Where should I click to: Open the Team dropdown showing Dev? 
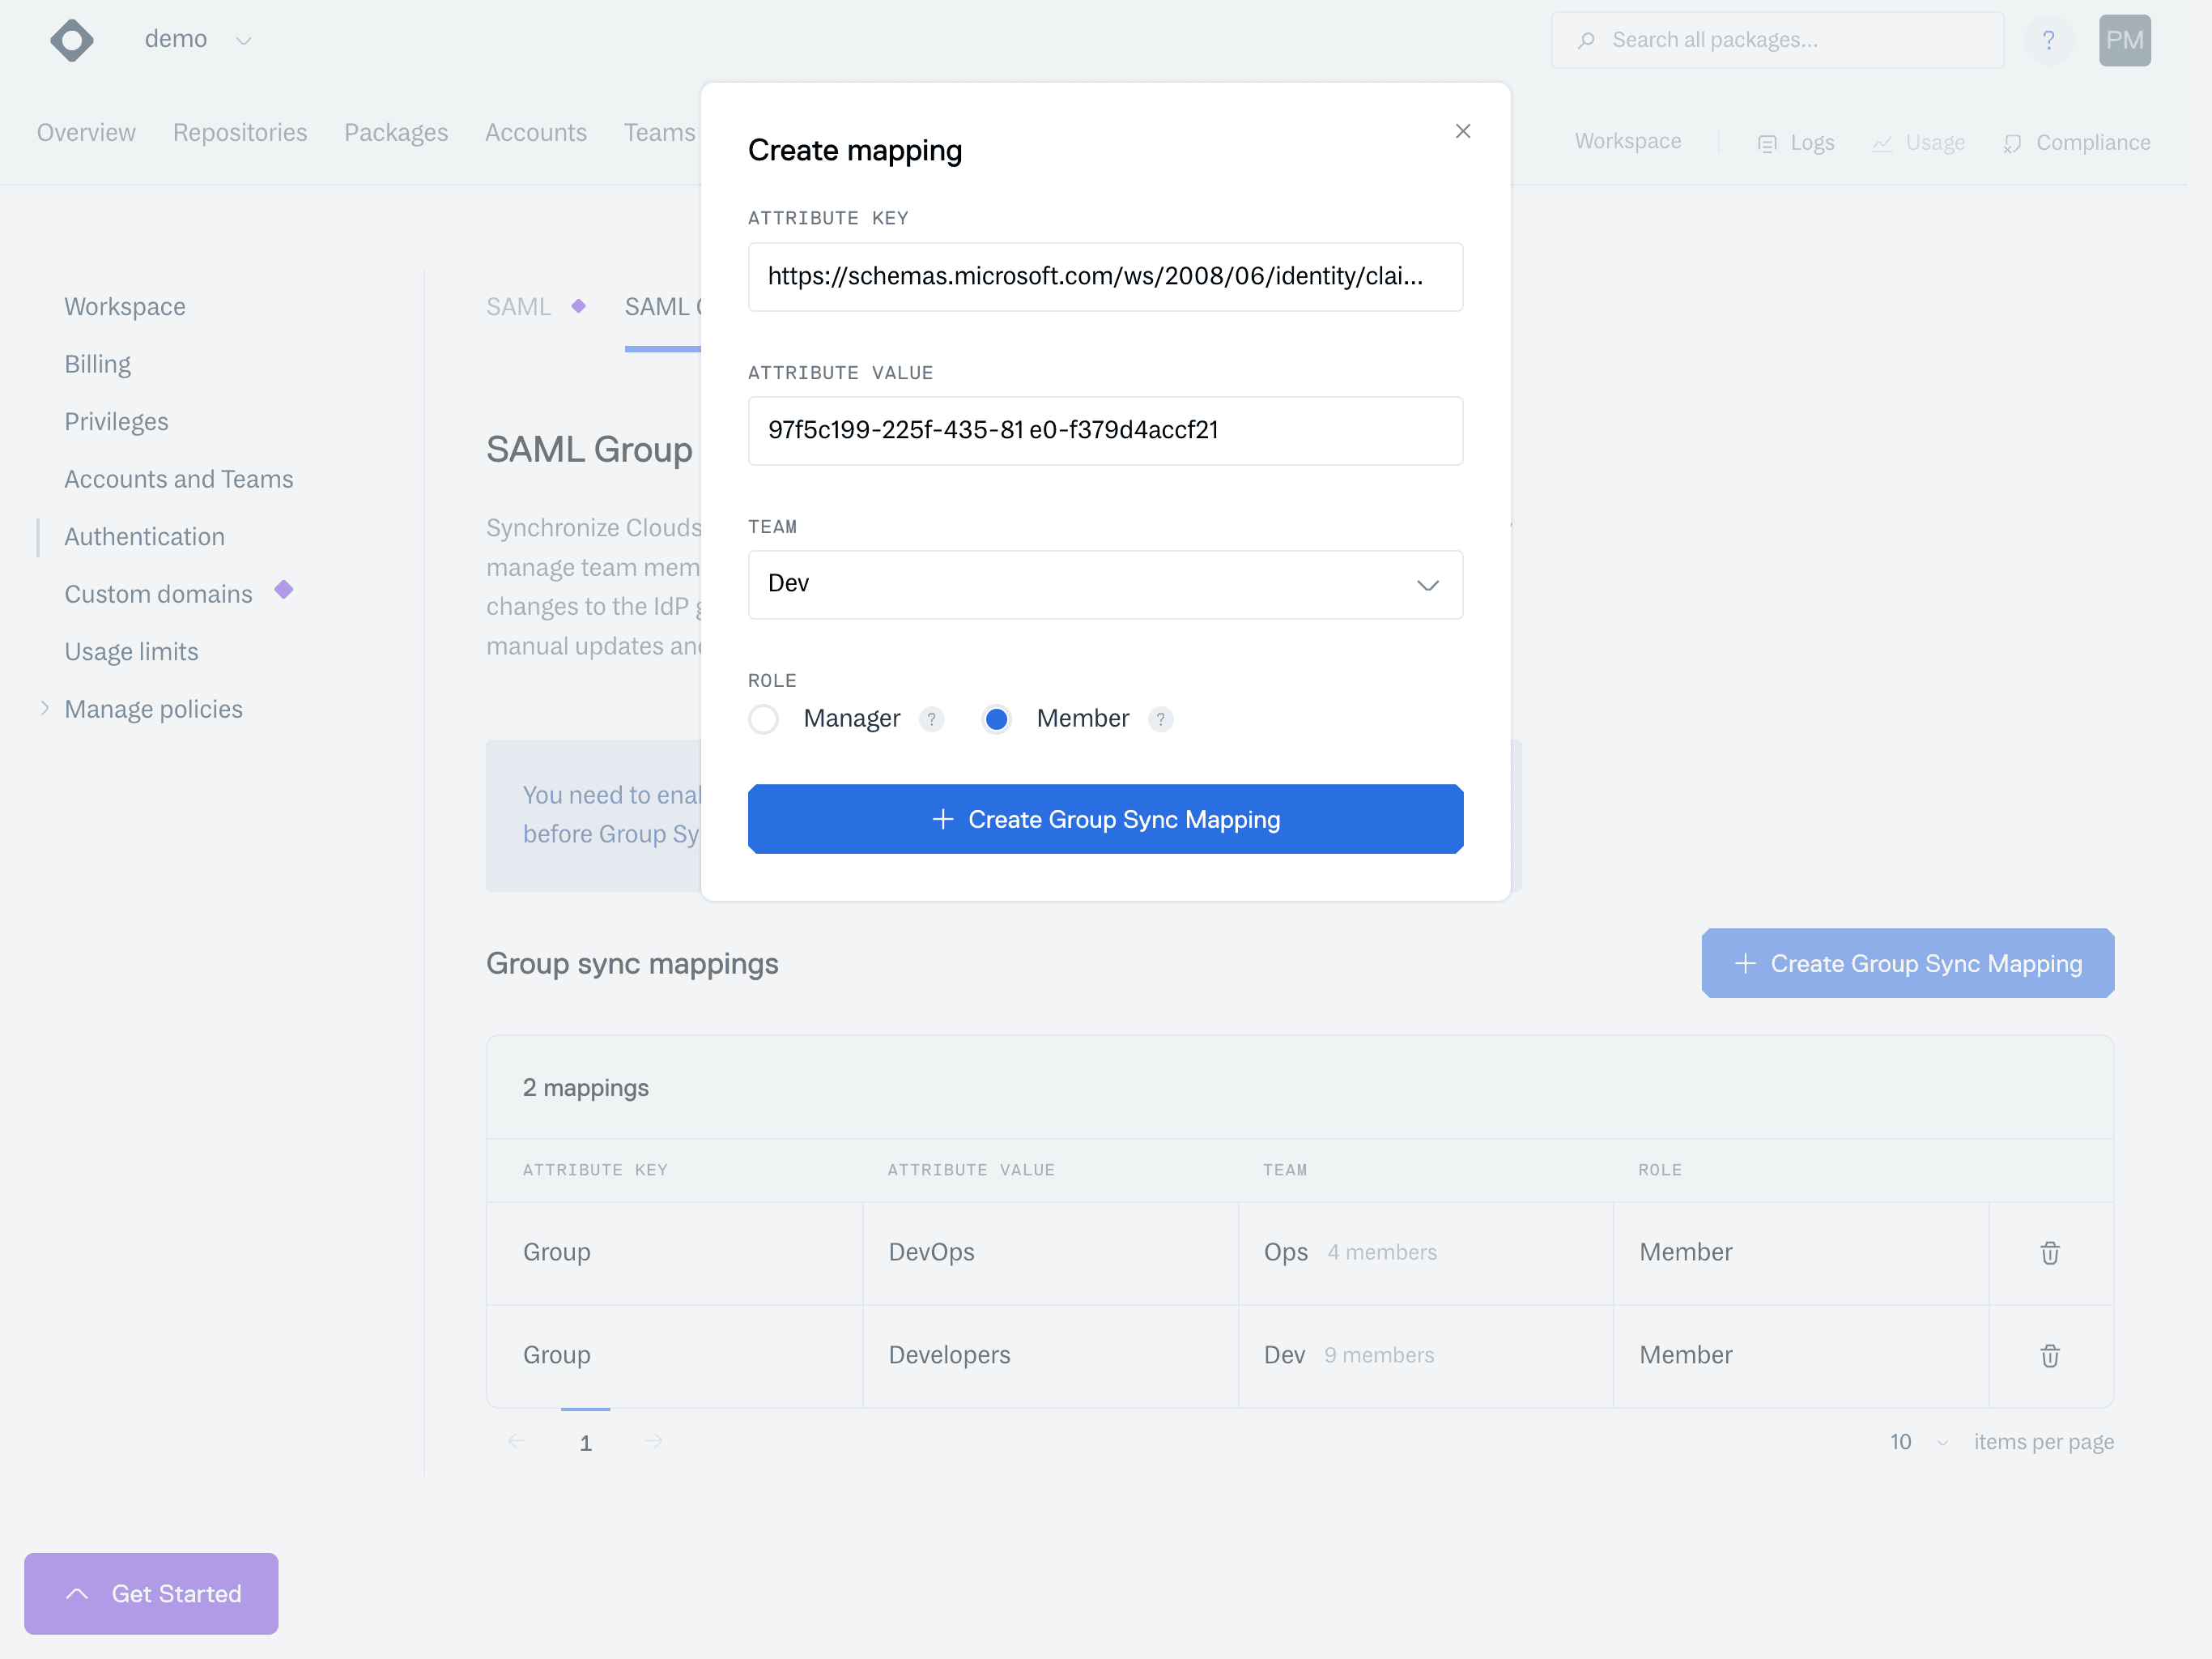(x=1105, y=584)
